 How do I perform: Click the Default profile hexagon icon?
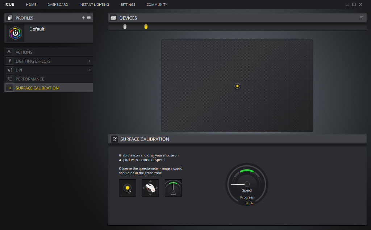[15, 33]
